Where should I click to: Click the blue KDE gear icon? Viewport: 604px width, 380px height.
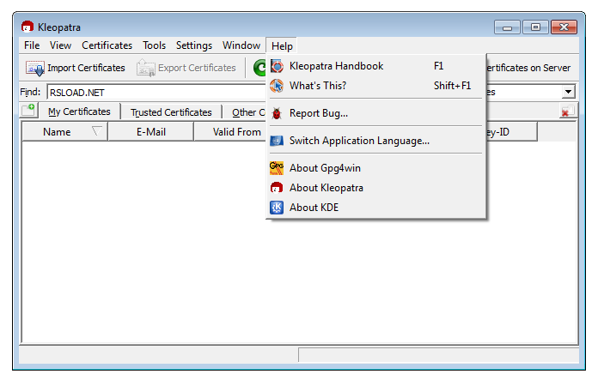point(277,208)
